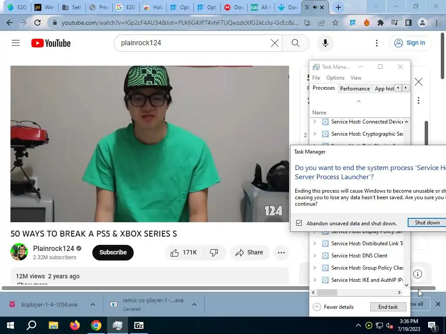Open a new Chrome tab
446x334 pixels.
[x=338, y=7]
